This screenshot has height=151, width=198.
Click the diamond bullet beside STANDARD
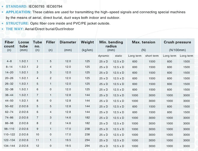(x=3, y=6)
